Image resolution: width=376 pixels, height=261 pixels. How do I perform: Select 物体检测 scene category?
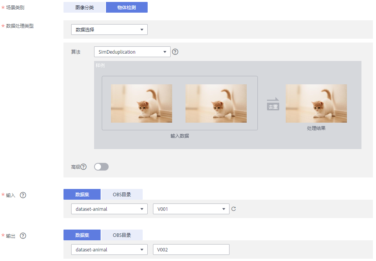click(x=127, y=7)
